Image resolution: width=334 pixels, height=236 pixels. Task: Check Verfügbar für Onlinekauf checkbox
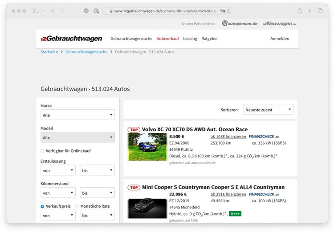tap(42, 151)
